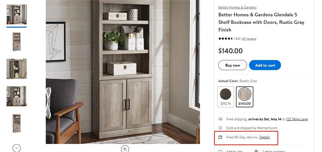Click the star rating icons under the title
Viewport: 322px width, 152px height.
tap(226, 39)
